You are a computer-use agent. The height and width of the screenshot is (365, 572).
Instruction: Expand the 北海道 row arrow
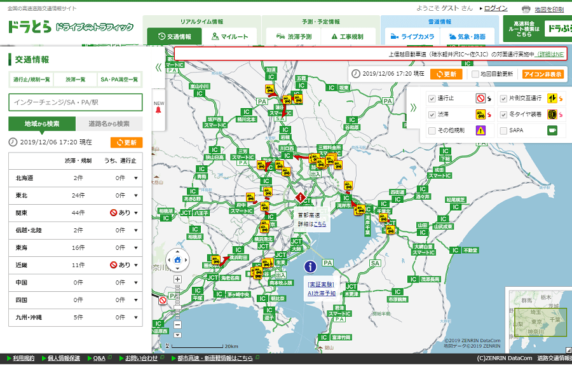point(136,178)
